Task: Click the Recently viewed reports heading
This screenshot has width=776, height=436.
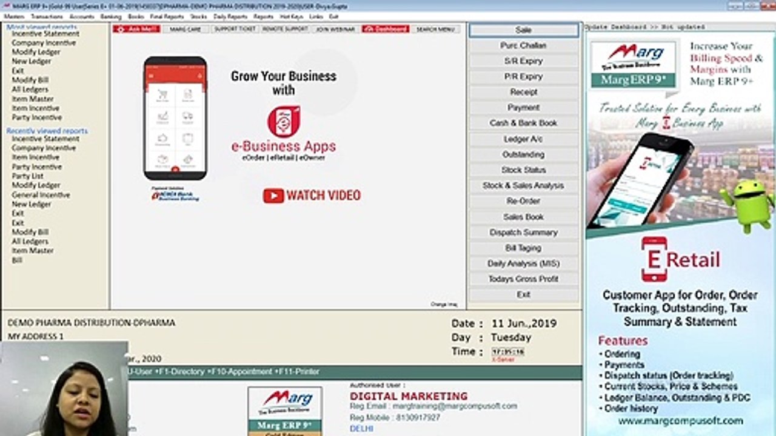Action: 47,131
